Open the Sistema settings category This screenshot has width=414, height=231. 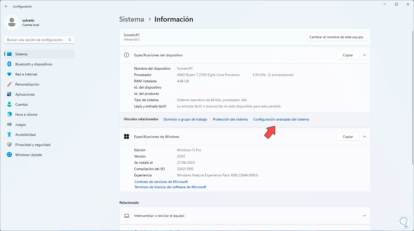coord(39,54)
